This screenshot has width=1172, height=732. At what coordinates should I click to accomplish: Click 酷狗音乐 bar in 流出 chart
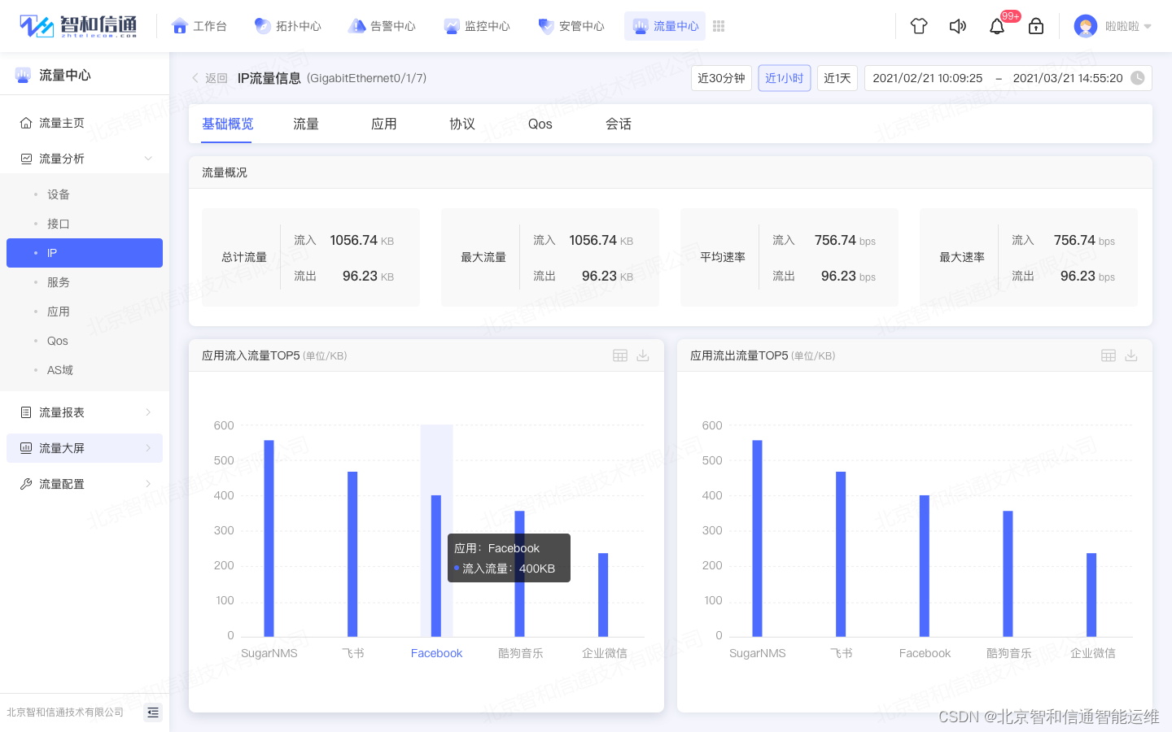coord(1008,573)
